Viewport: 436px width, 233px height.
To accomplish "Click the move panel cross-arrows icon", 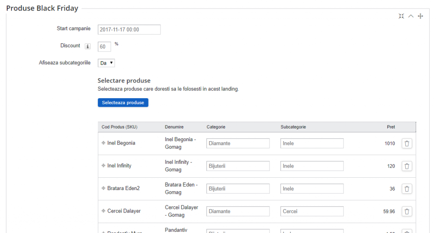I will coord(420,16).
